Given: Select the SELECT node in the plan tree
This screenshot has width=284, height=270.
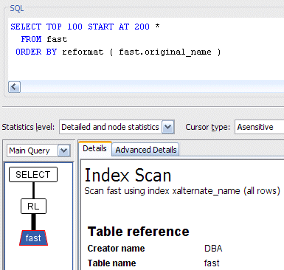Looking at the screenshot, I should (33, 175).
